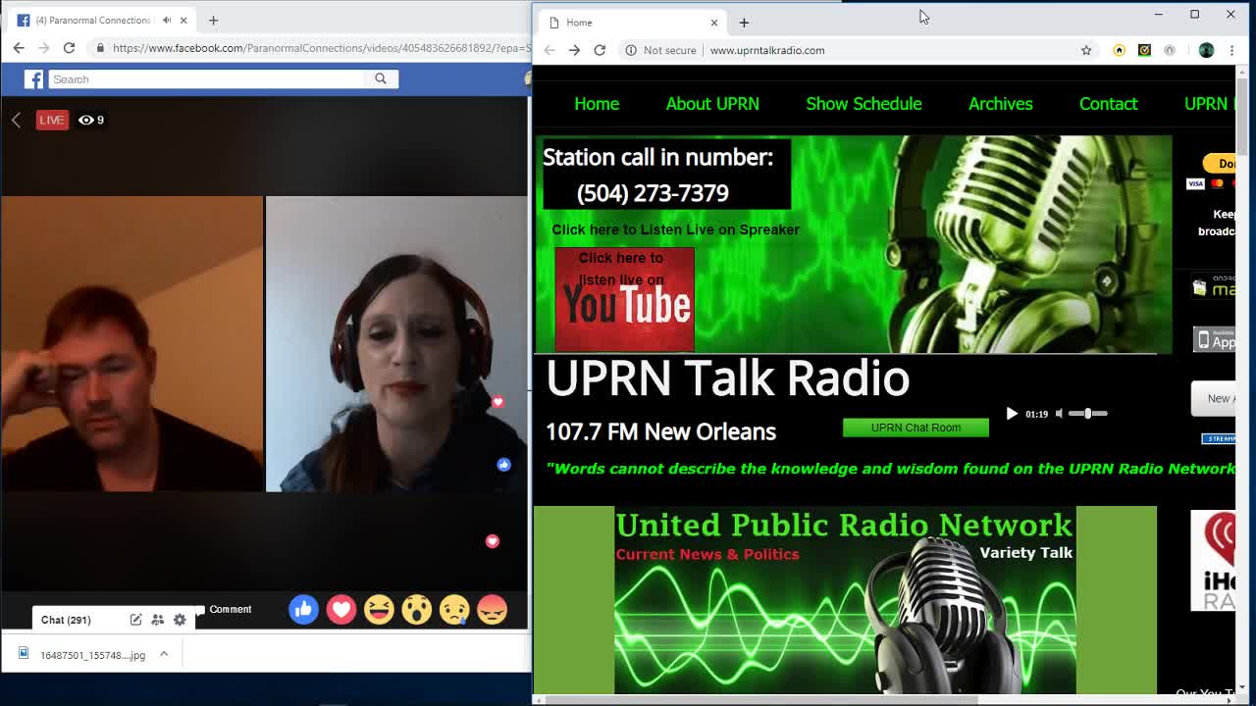This screenshot has width=1256, height=706.
Task: Mute the Facebook tab audio icon
Action: [x=167, y=20]
